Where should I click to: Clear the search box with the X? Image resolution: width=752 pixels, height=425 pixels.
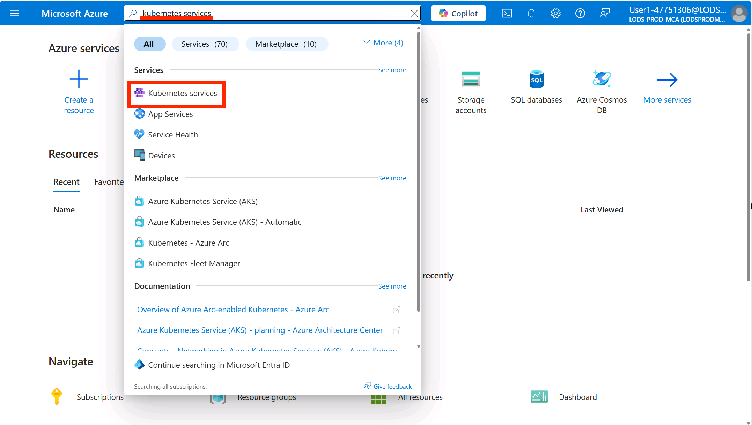414,13
